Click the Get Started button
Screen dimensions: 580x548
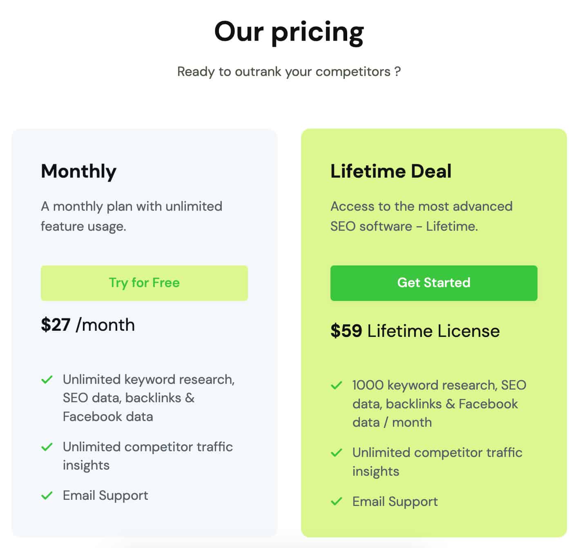[434, 283]
